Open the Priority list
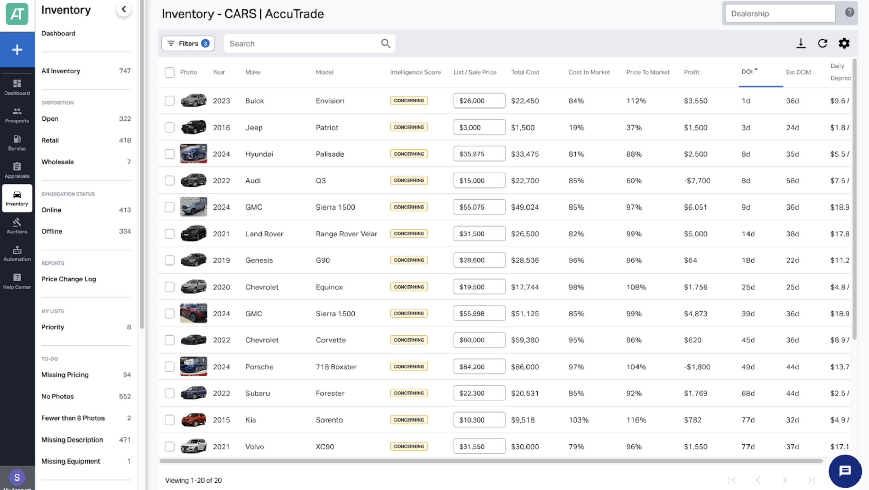Screen dimensions: 869x490 click(86, 327)
